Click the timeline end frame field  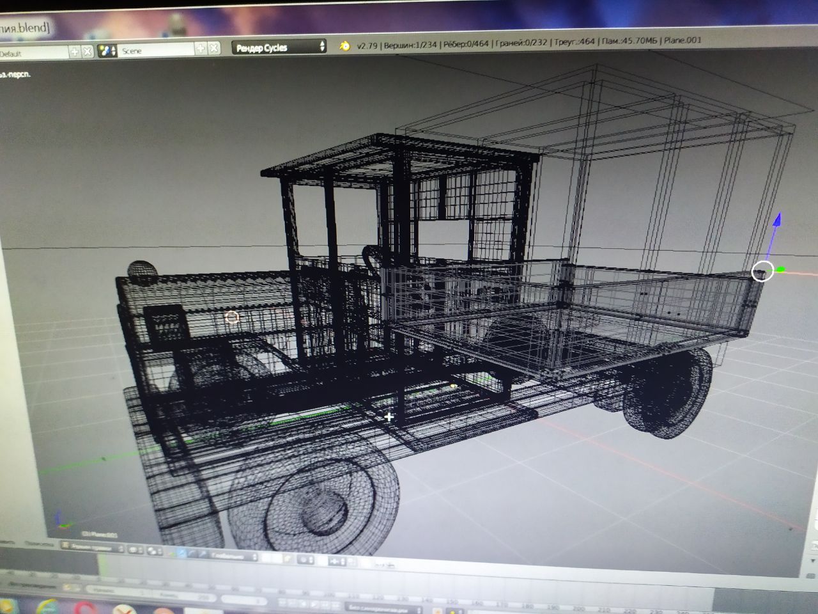(x=184, y=596)
